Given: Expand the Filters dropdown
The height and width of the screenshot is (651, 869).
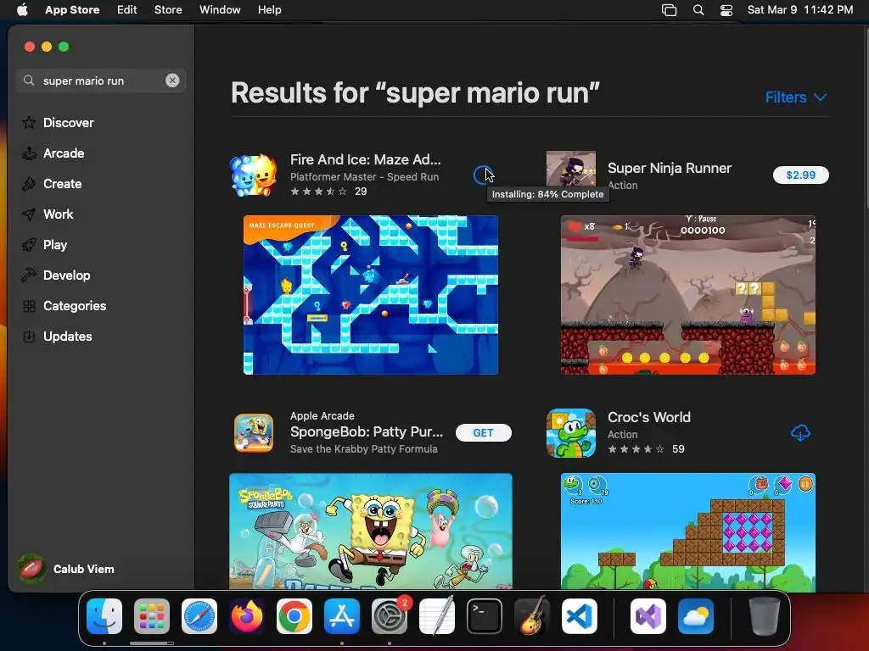Looking at the screenshot, I should [x=796, y=97].
